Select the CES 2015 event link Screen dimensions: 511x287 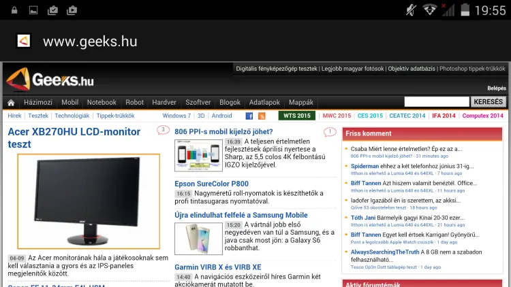[x=370, y=116]
